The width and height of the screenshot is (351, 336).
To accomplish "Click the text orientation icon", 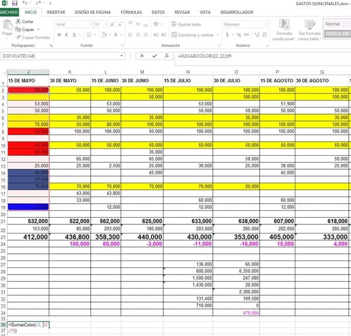I will (156, 24).
